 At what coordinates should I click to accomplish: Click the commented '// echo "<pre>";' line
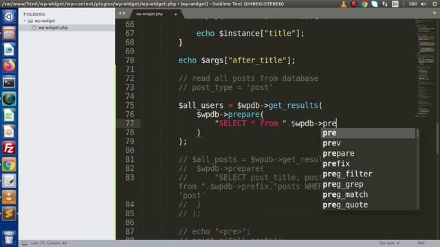(x=214, y=231)
